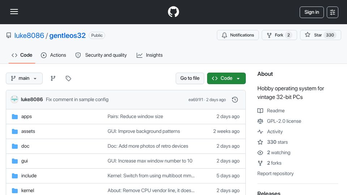The width and height of the screenshot is (347, 195).
Task: Open the gentleos32 repository link
Action: pyautogui.click(x=67, y=35)
